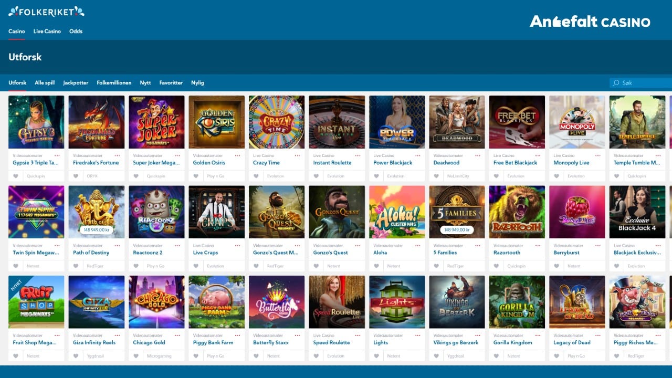
Task: Expand three-dot menu for Gonzo's Quest
Action: [x=358, y=246]
